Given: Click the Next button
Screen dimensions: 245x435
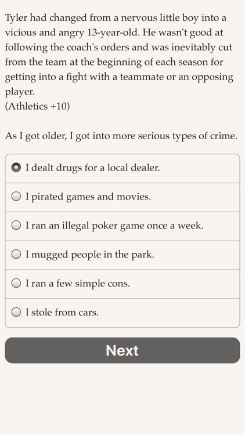Looking at the screenshot, I should point(123,350).
